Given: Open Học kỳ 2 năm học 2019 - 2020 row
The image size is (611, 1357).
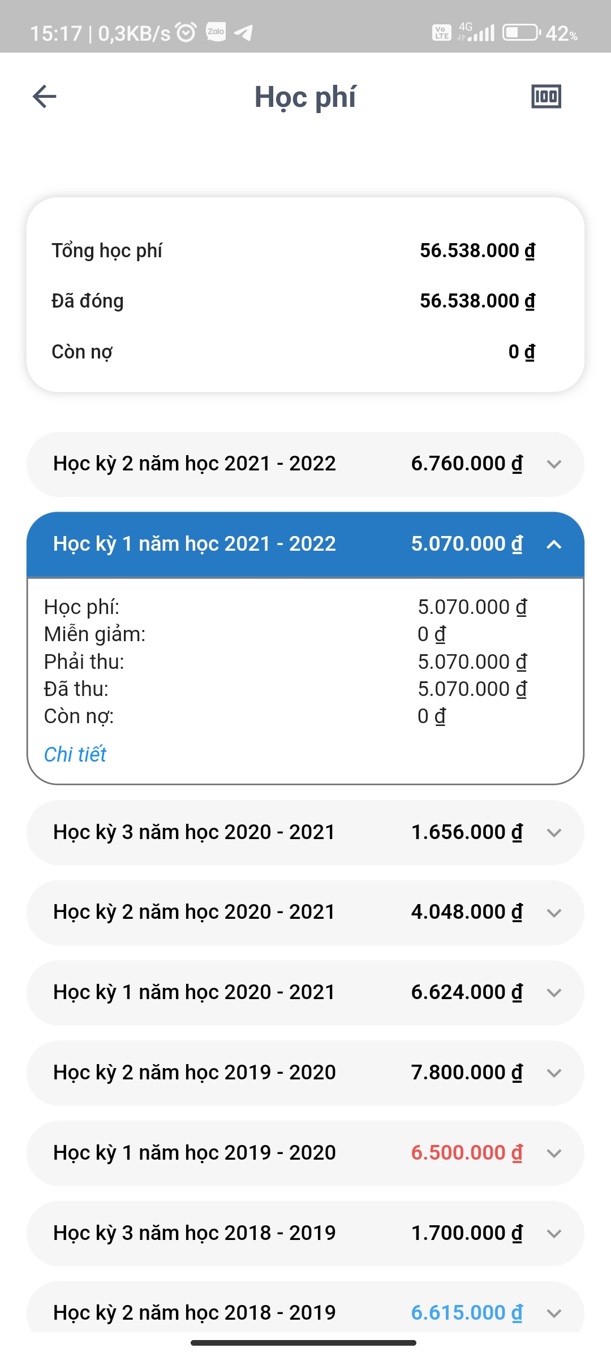Looking at the screenshot, I should click(x=305, y=1073).
